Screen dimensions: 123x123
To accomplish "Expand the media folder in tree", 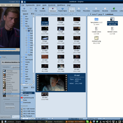I will (x=22, y=62).
